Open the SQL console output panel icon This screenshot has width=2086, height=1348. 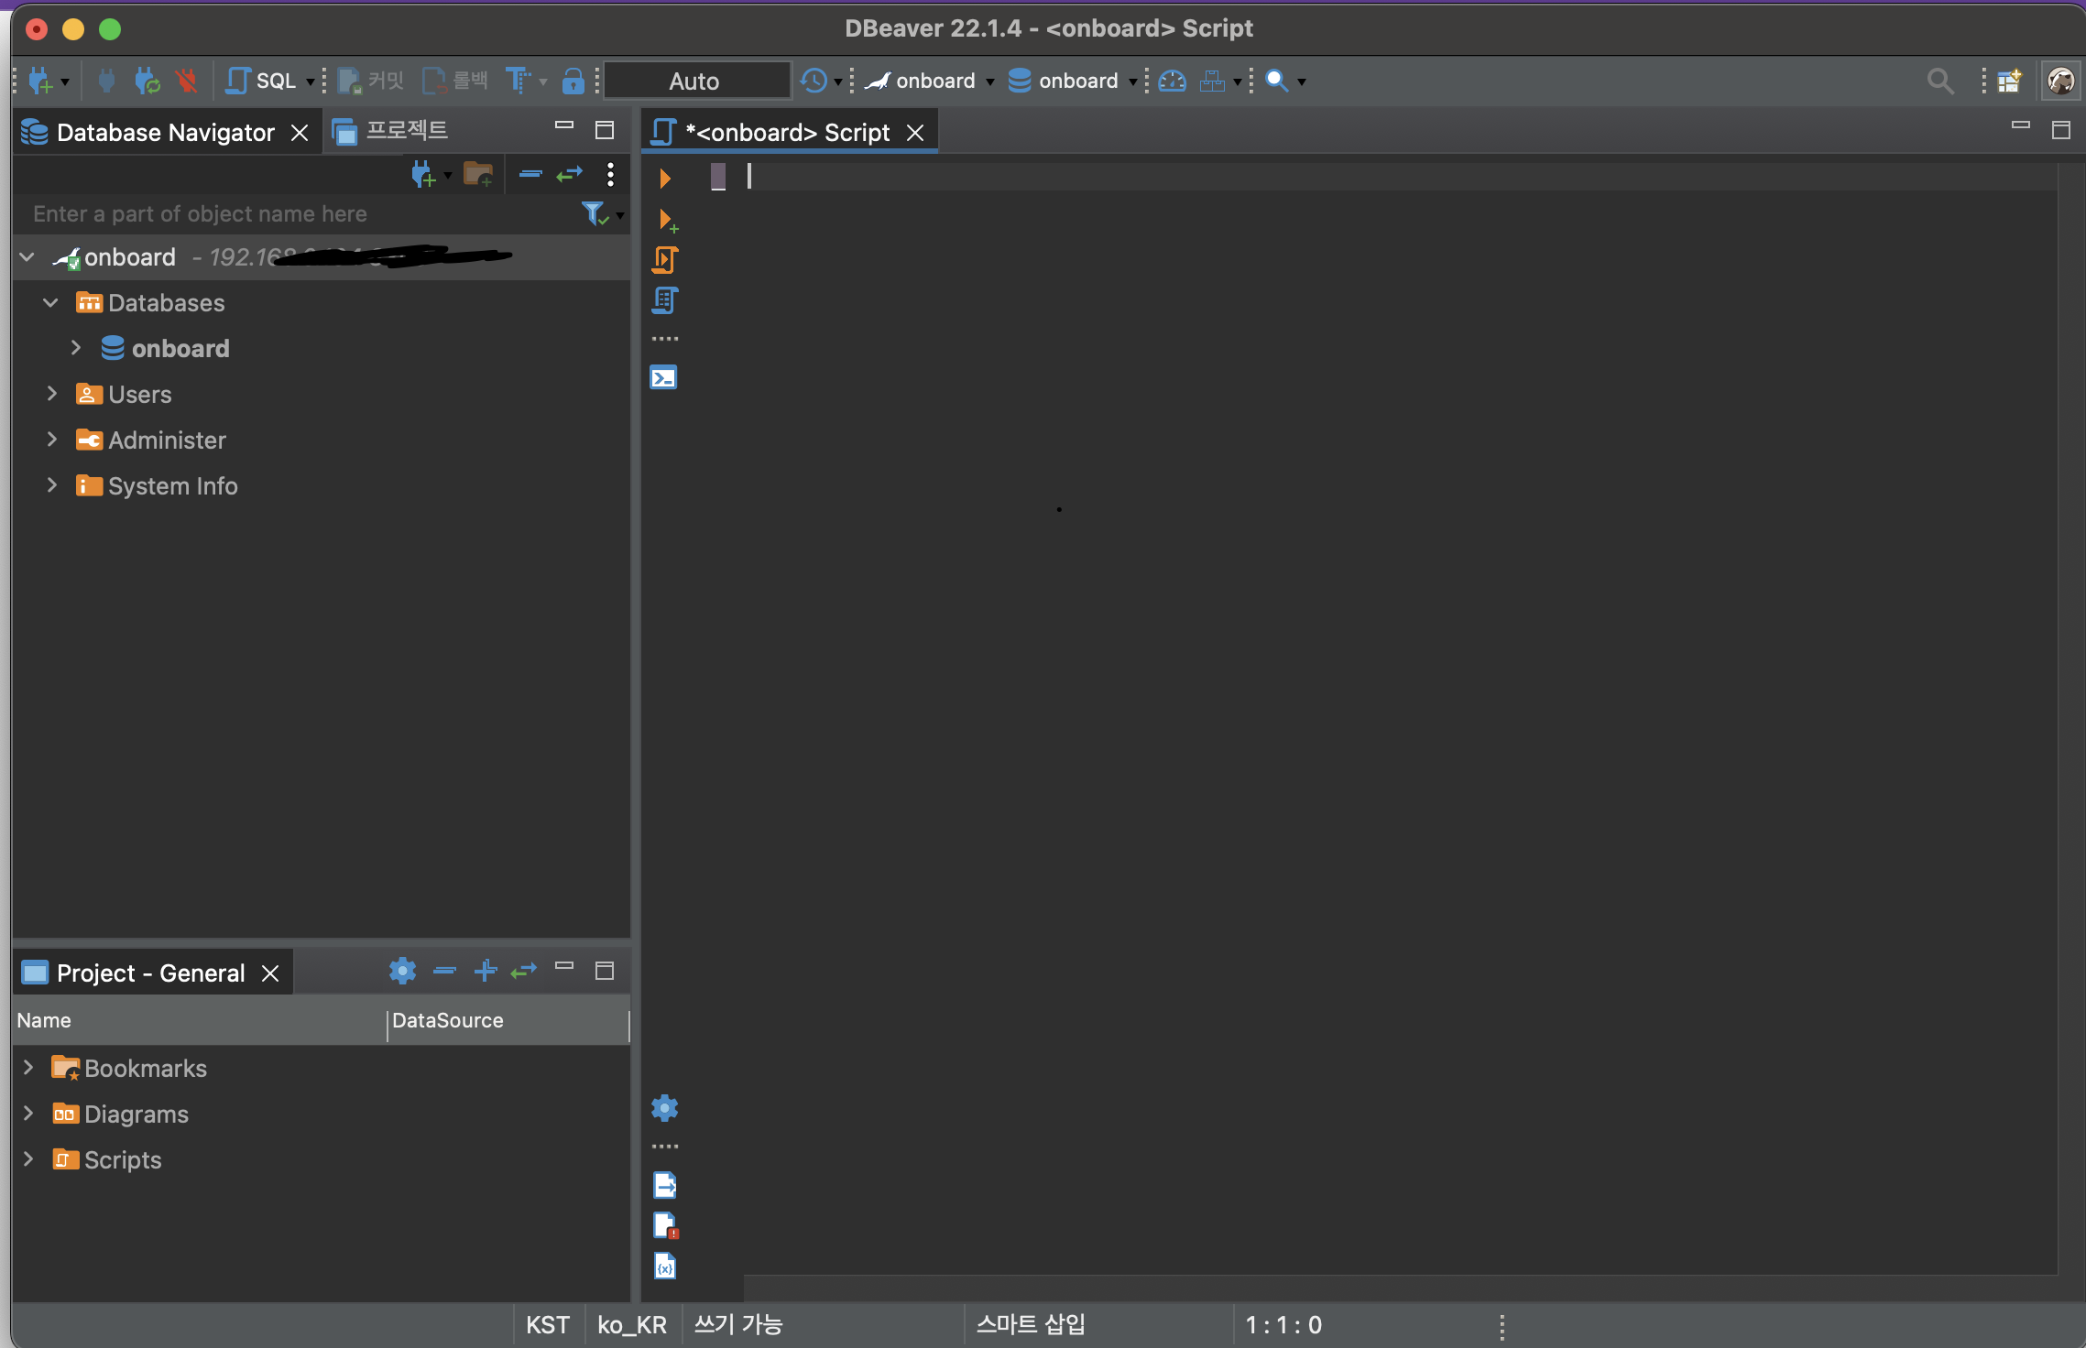coord(664,377)
